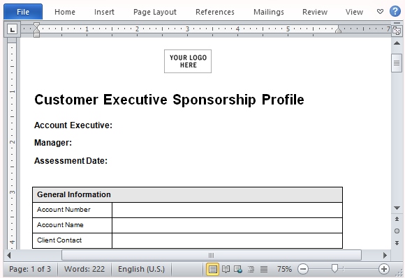Toggle the ruler view button above scrollbar
Image resolution: width=405 pixels, height=278 pixels.
pyautogui.click(x=397, y=30)
